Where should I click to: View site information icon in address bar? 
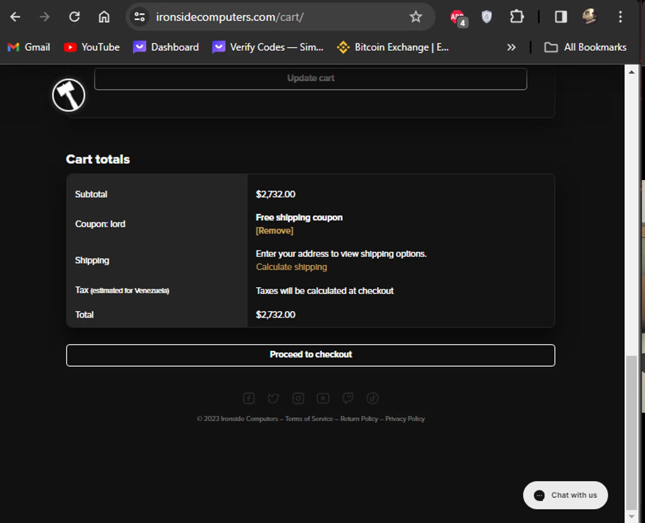pyautogui.click(x=139, y=17)
